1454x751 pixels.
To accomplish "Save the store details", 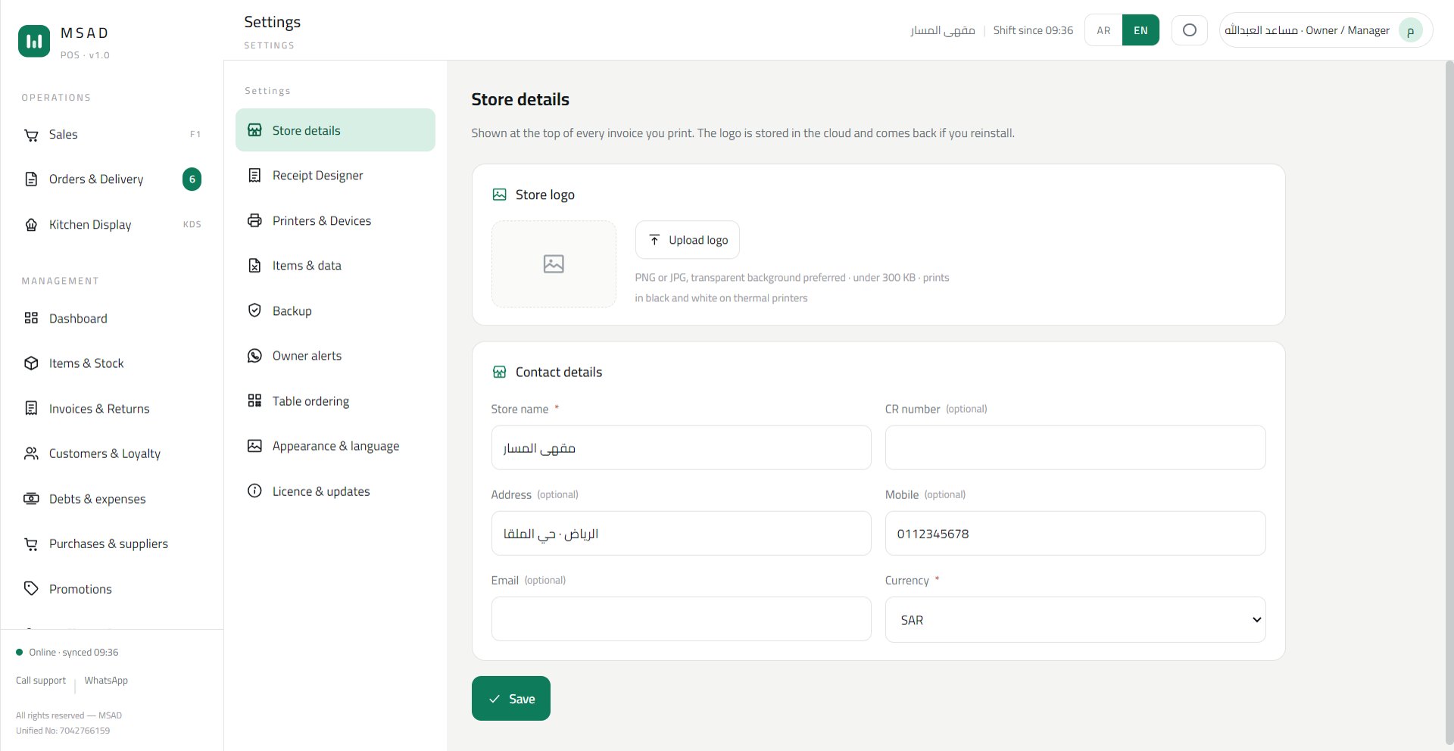I will coord(511,699).
